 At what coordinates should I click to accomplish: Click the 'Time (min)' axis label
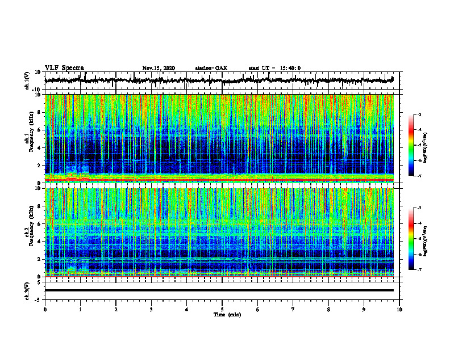(x=227, y=315)
